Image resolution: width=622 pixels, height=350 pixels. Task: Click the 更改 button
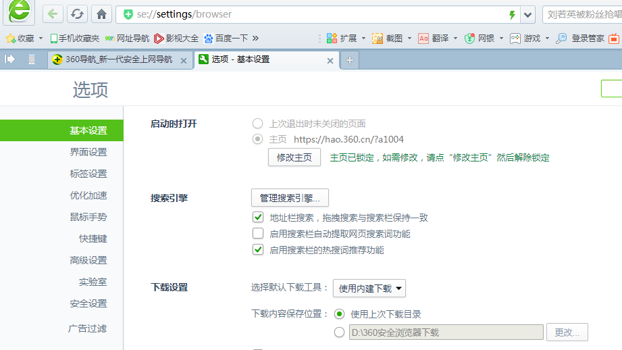pos(567,332)
